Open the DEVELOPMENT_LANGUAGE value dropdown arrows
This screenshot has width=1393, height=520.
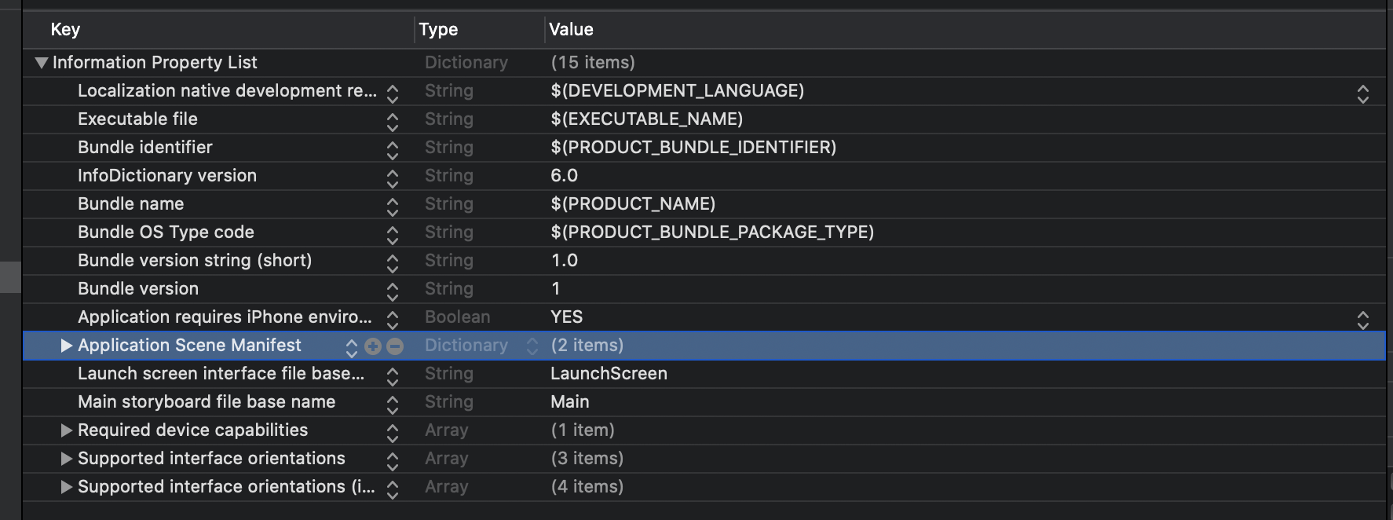click(1363, 93)
